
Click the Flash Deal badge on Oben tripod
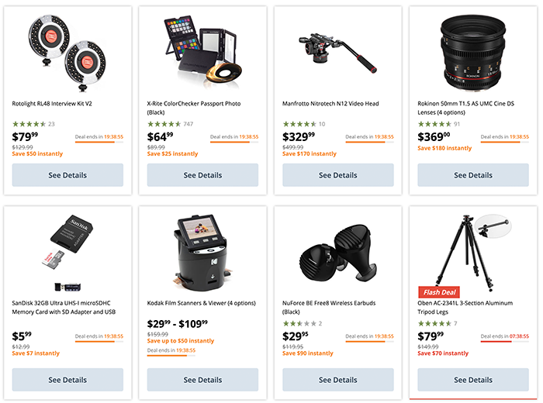[439, 292]
